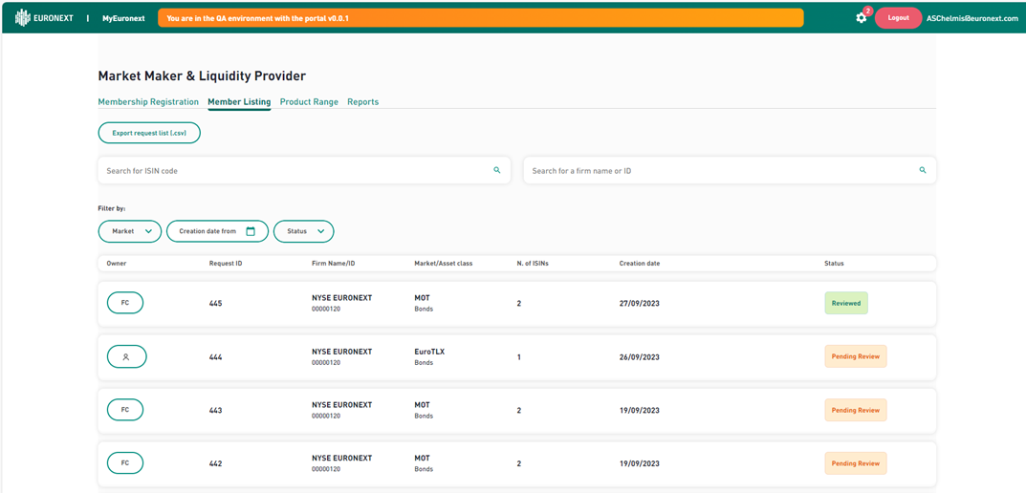Click EuroTLX market in row 444
Viewport: 1026px width, 493px height.
(429, 351)
